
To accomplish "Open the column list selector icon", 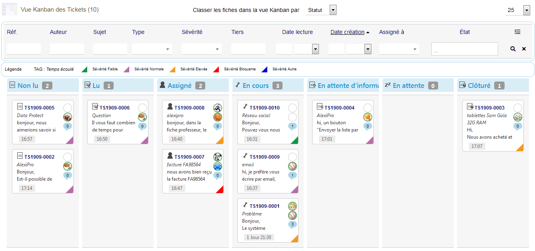I will click(x=517, y=32).
